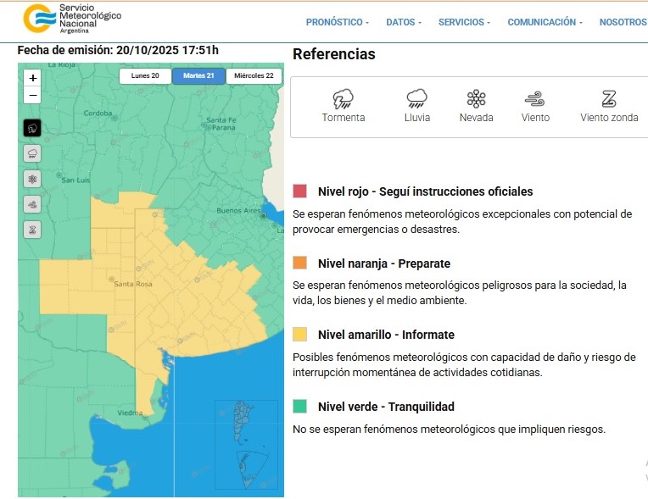This screenshot has width=648, height=499.
Task: Open the Comunicación menu
Action: (545, 22)
